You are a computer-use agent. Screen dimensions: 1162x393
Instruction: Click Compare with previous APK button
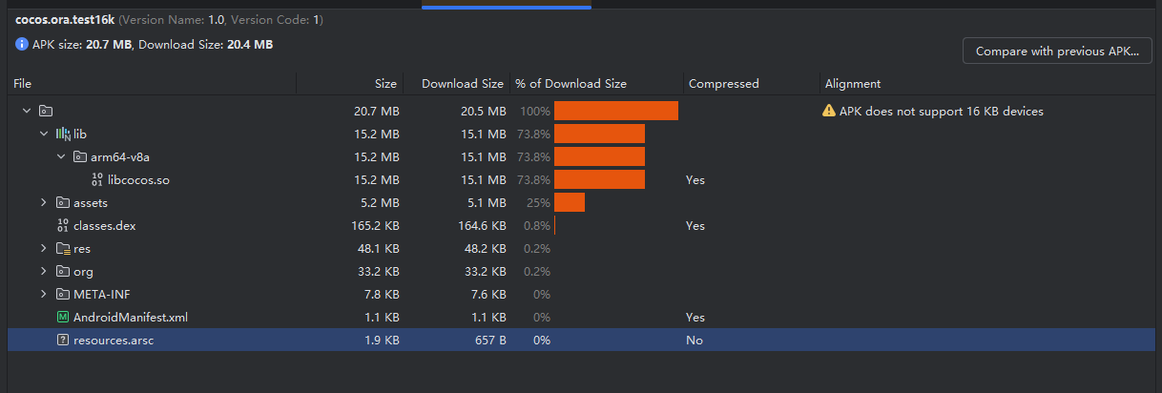pyautogui.click(x=1057, y=52)
